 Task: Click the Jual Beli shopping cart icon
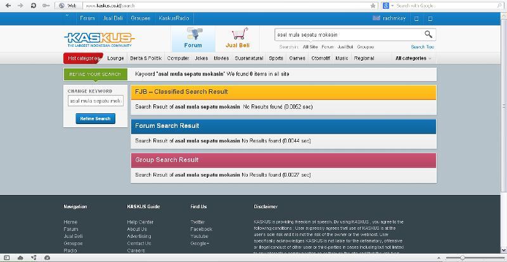240,34
